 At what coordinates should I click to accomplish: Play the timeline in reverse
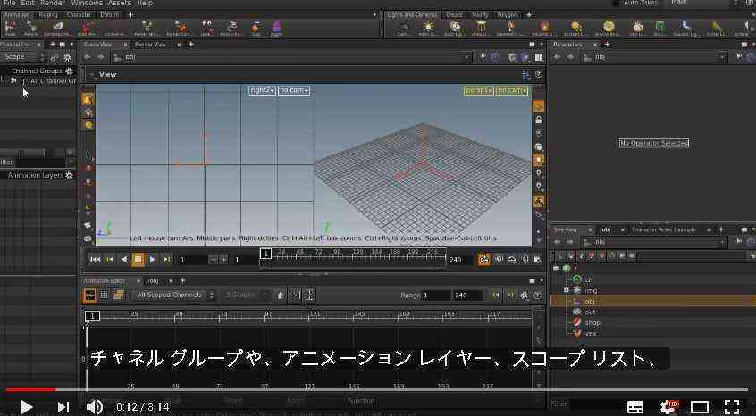pos(124,260)
